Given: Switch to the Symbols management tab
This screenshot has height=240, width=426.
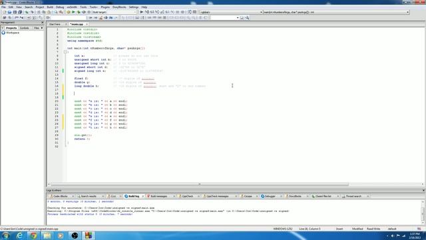Looking at the screenshot, I should [x=25, y=28].
